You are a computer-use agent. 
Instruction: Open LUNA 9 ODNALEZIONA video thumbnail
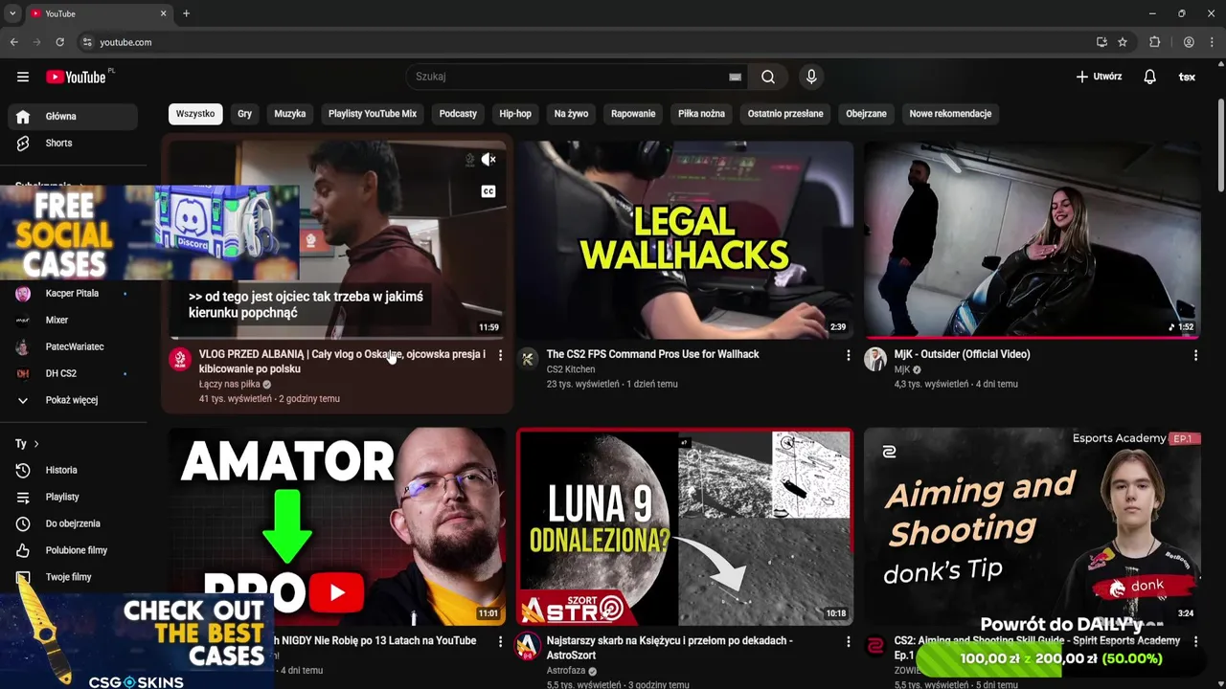point(685,527)
